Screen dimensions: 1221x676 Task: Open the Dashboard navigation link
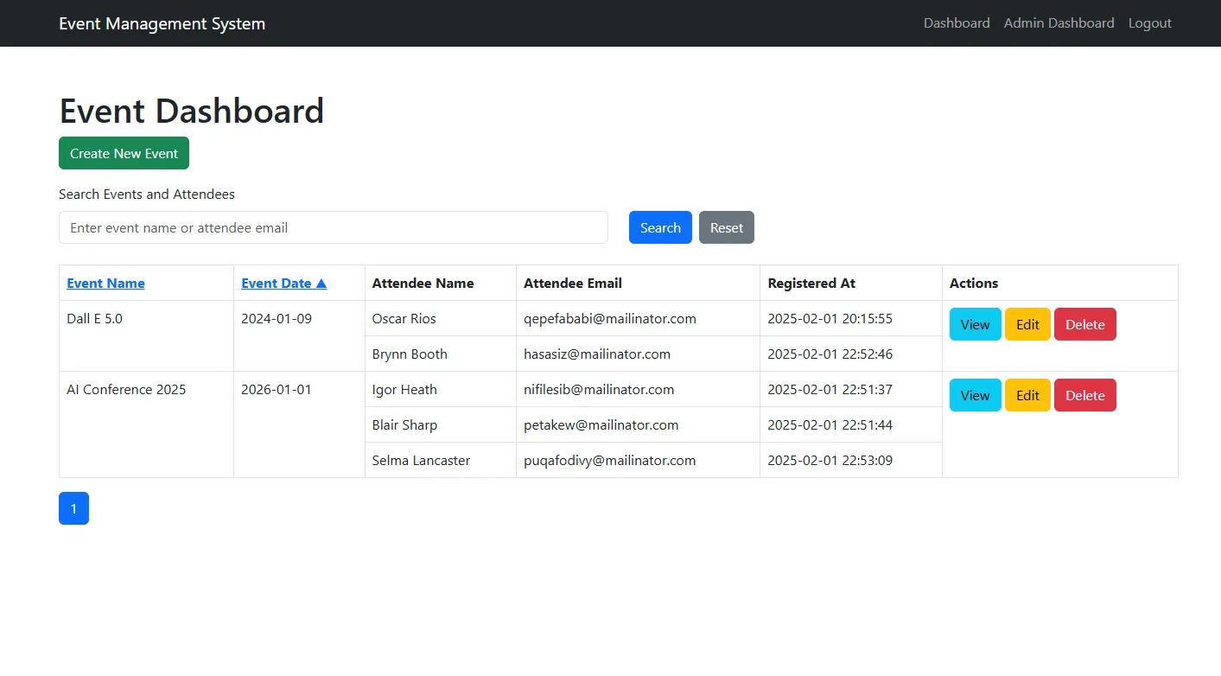(x=957, y=23)
